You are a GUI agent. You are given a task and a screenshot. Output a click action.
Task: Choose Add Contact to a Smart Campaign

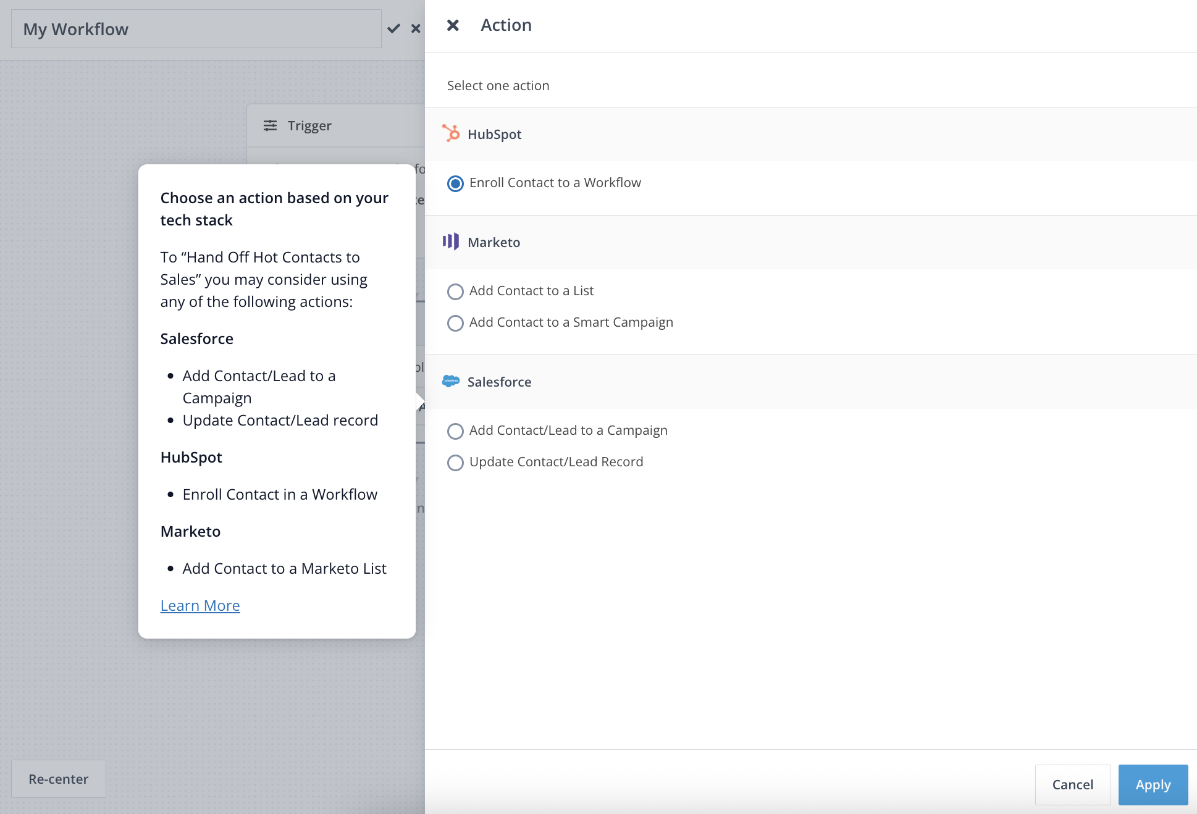pos(456,323)
